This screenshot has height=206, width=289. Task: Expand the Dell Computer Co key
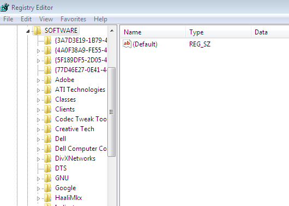click(38, 149)
